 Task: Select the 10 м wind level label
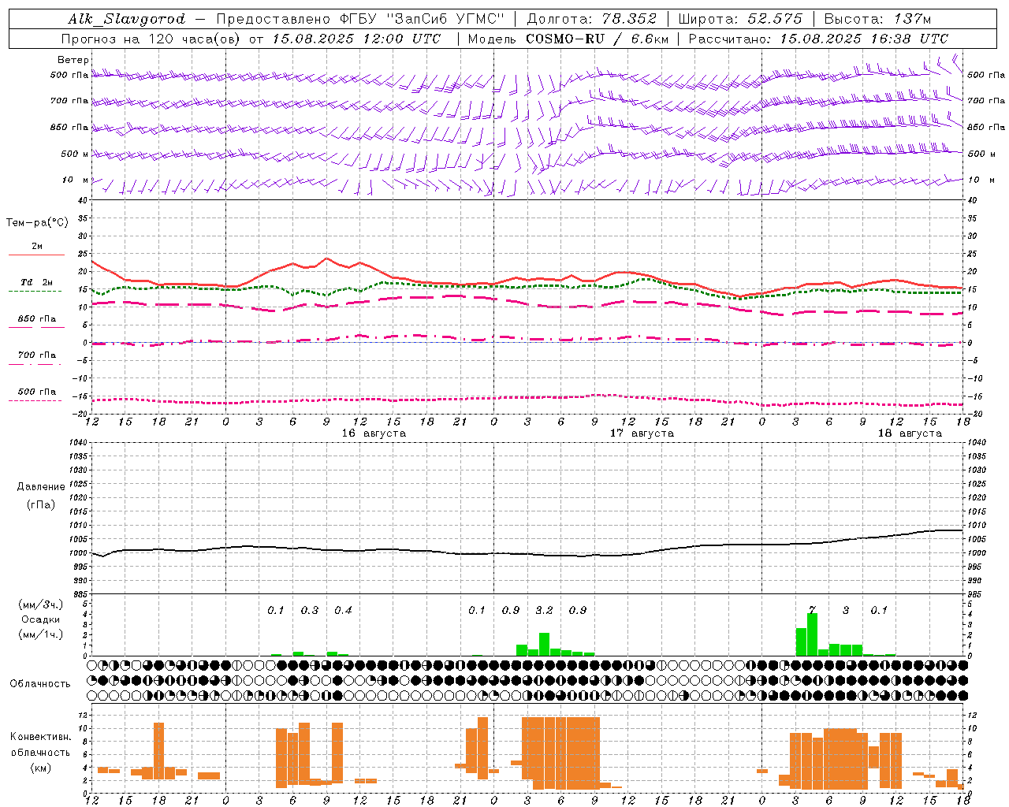click(x=76, y=180)
